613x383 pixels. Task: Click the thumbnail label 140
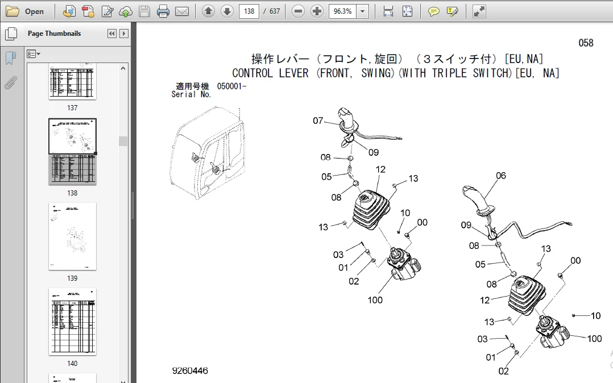click(x=72, y=364)
